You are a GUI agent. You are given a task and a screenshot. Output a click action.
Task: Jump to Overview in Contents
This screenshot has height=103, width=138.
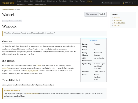pyautogui.click(x=117, y=18)
